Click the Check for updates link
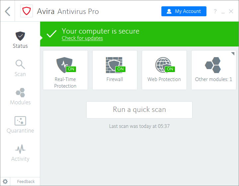The height and width of the screenshot is (186, 239). click(x=82, y=38)
